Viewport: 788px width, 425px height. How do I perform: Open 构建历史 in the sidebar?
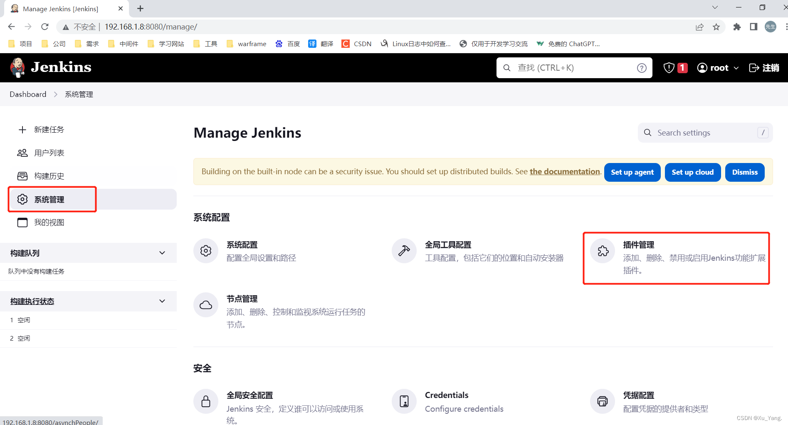coord(42,176)
